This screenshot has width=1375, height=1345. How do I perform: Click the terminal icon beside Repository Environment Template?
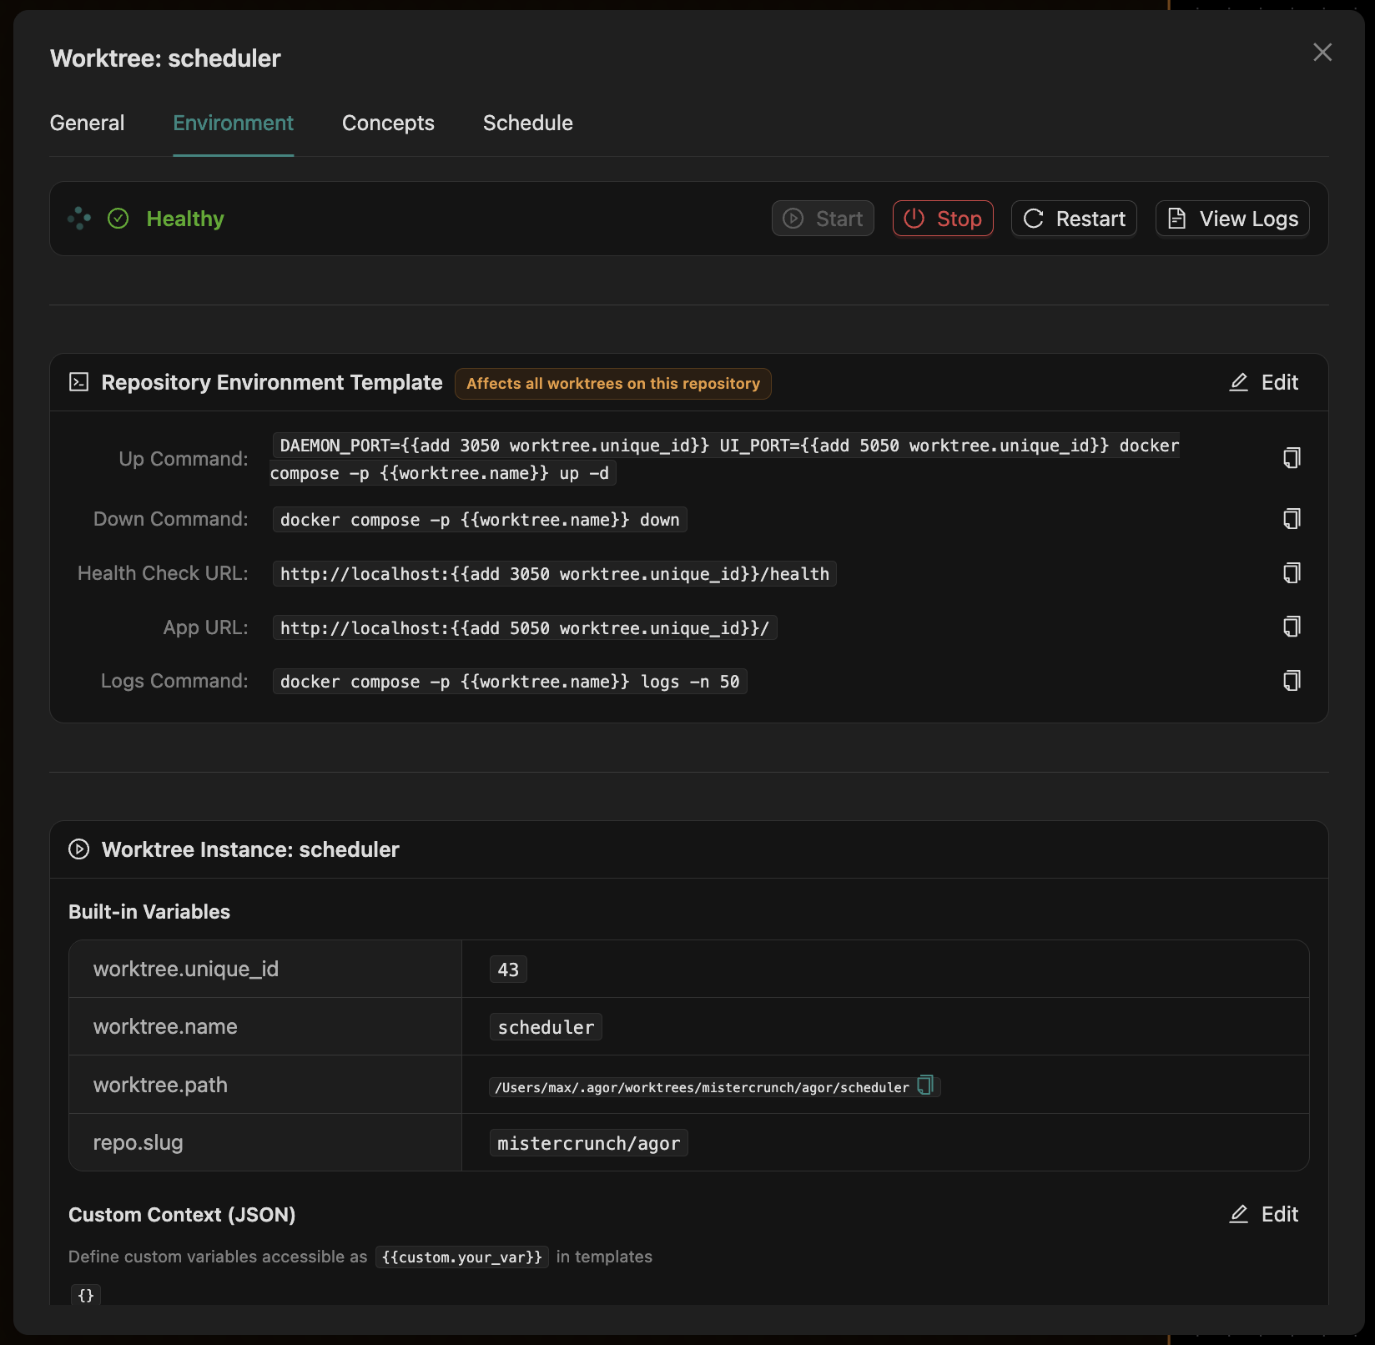[78, 381]
